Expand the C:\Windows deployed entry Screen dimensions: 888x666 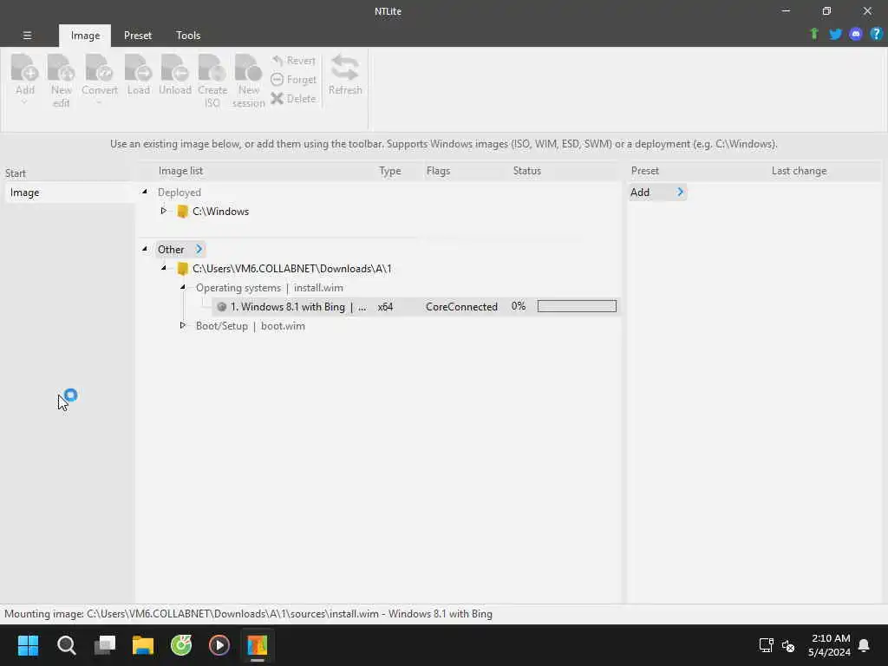164,211
